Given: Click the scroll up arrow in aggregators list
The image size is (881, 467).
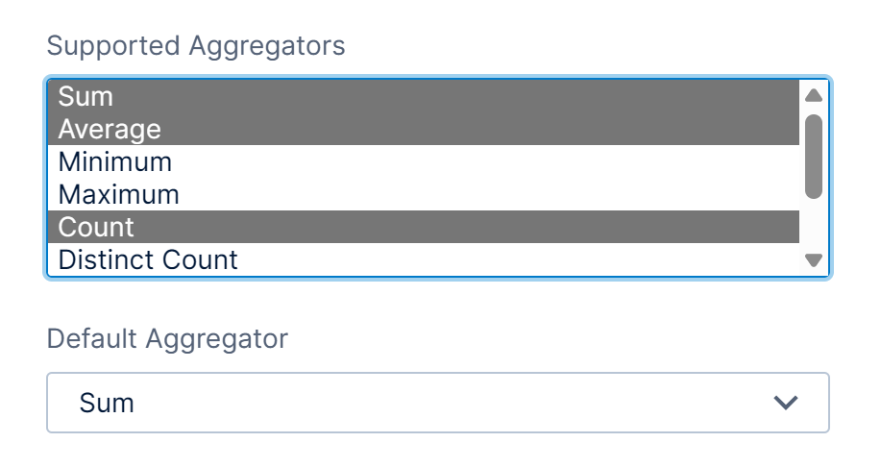Looking at the screenshot, I should point(813,95).
